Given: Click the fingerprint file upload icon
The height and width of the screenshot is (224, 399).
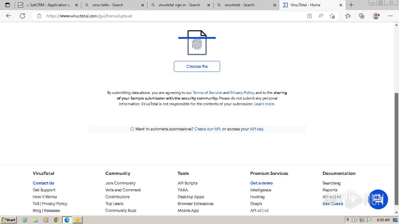Looking at the screenshot, I should (x=197, y=43).
